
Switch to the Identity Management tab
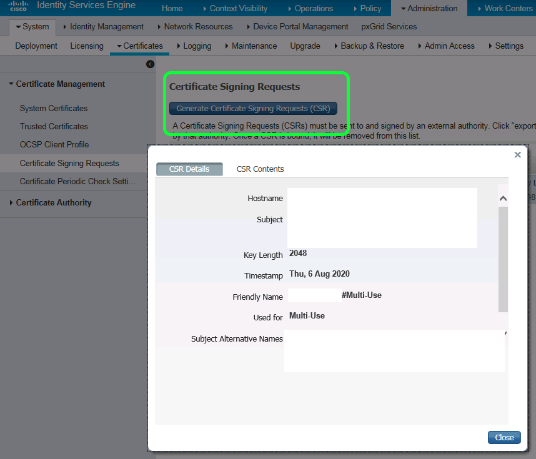click(x=106, y=26)
